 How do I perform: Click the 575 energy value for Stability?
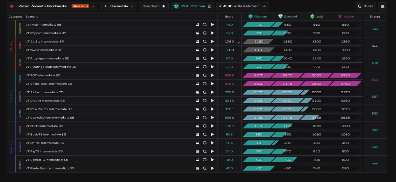coord(375,164)
